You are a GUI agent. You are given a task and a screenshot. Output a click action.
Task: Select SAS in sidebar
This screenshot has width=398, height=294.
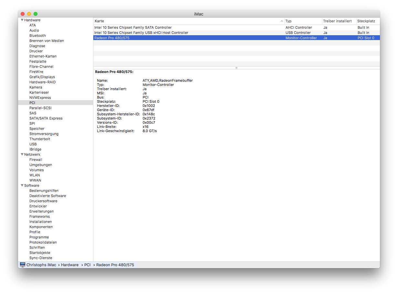(33, 113)
